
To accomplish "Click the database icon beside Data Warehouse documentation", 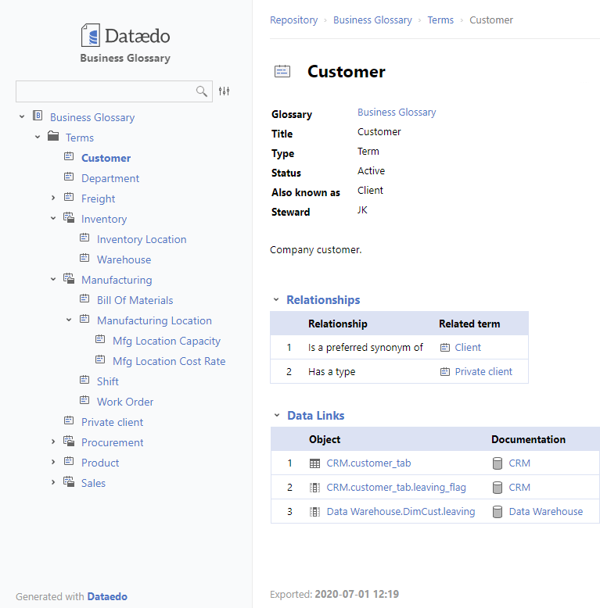I will (x=497, y=512).
